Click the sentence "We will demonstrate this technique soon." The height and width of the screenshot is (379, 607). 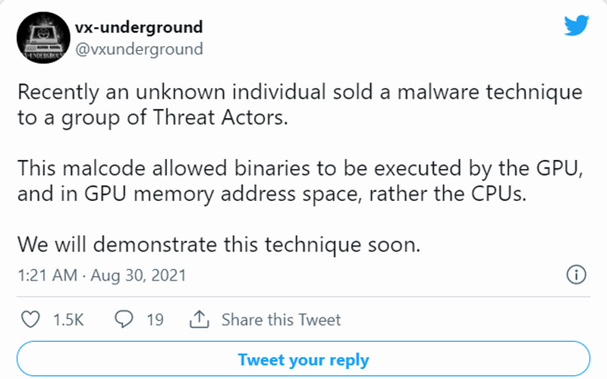click(219, 246)
